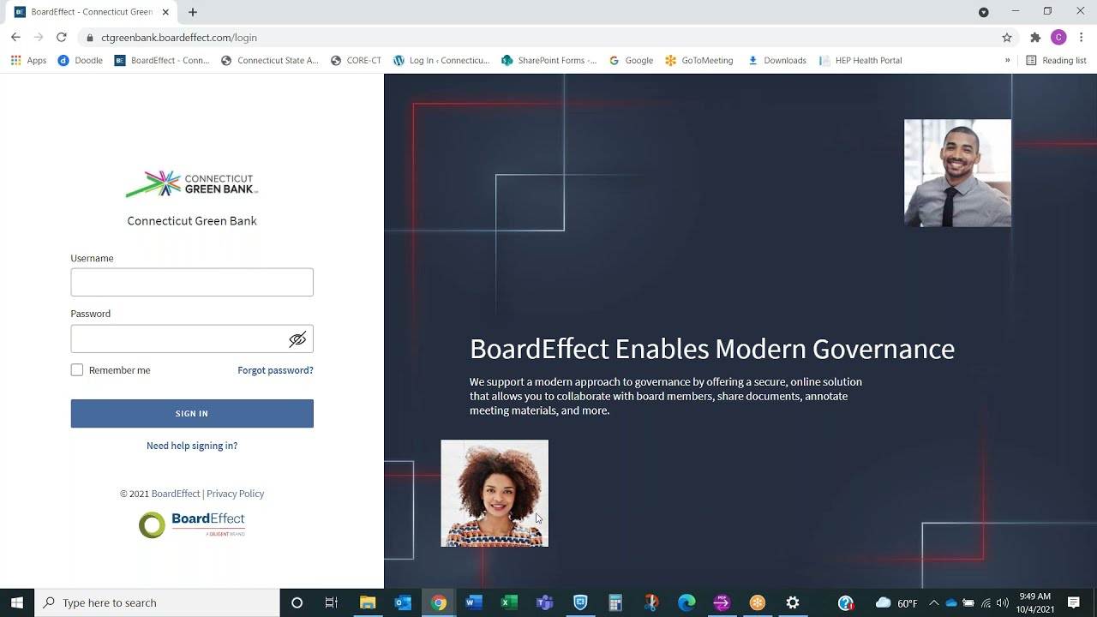Open Outlook from taskbar

403,602
